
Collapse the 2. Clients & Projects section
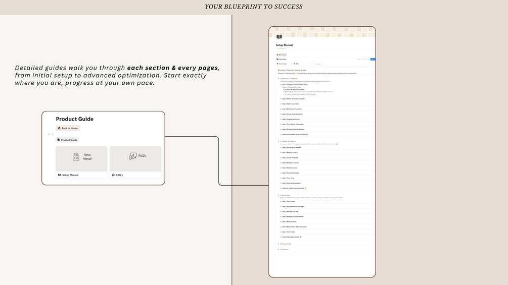click(x=279, y=142)
